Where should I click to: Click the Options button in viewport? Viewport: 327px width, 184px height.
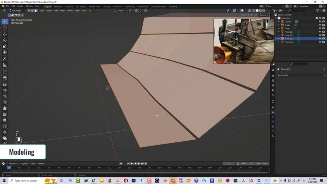264,15
